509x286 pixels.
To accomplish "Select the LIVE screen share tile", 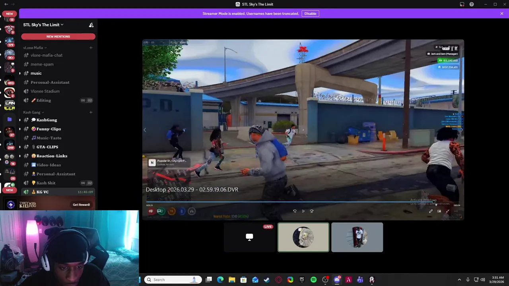I will pos(249,237).
